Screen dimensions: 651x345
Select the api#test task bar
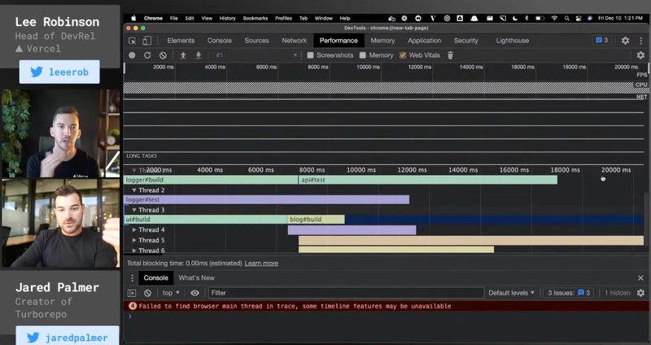pos(428,180)
